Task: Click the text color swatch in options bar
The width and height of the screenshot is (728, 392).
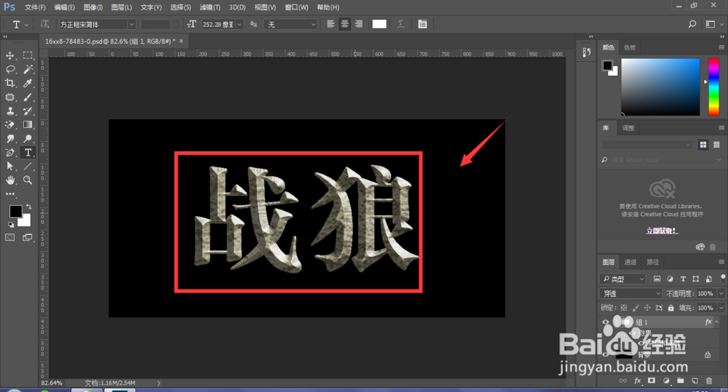Action: 379,24
